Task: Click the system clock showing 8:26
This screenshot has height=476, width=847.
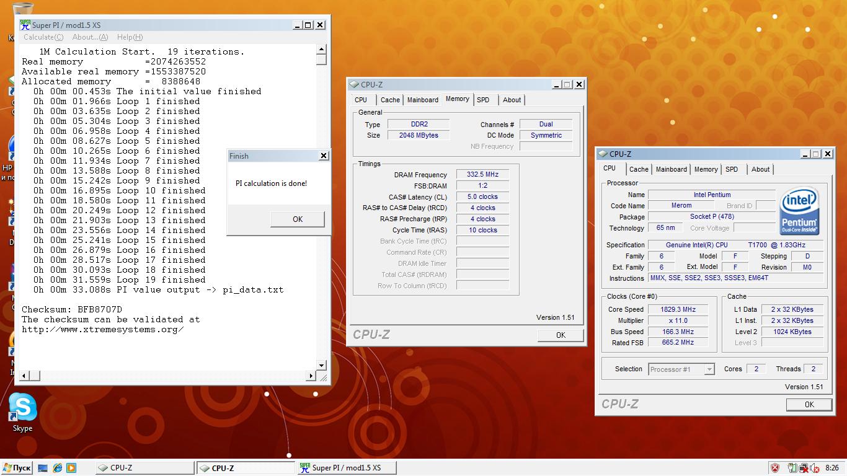Action: [832, 468]
